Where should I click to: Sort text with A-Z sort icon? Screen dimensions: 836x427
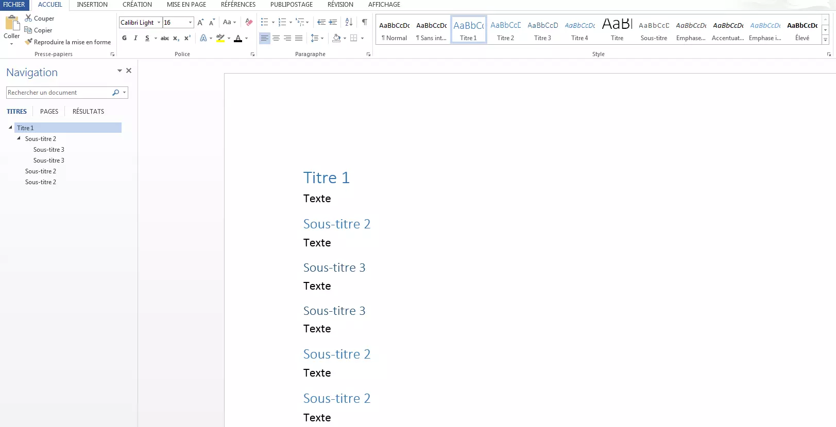pyautogui.click(x=349, y=22)
